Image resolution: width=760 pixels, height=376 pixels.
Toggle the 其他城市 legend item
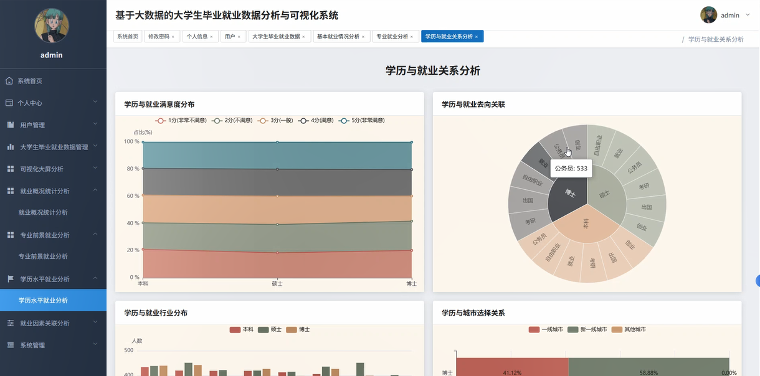[x=629, y=329]
